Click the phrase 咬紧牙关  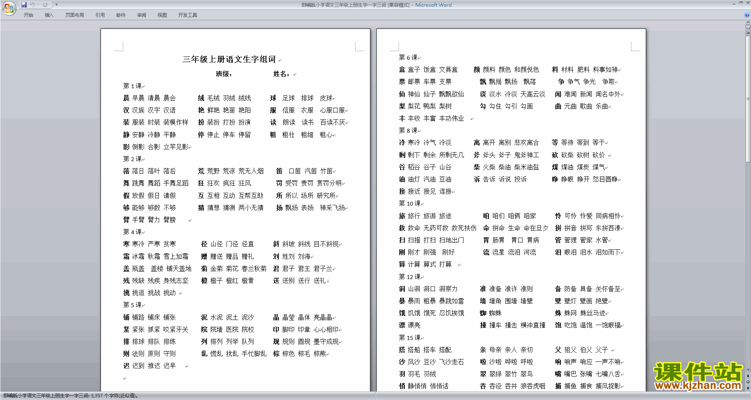[176, 330]
